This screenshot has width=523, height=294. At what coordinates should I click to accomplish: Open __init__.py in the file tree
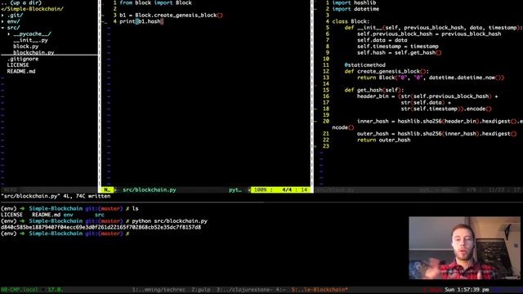click(x=31, y=40)
